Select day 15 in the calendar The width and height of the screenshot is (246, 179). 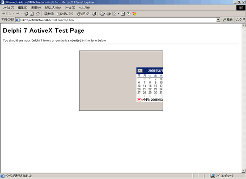coord(150,86)
